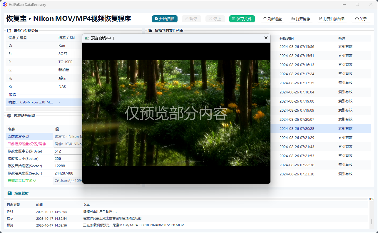Screen dimensions: 378x233
Task: Select the file row timed 07:20:28
Action: coord(320,128)
